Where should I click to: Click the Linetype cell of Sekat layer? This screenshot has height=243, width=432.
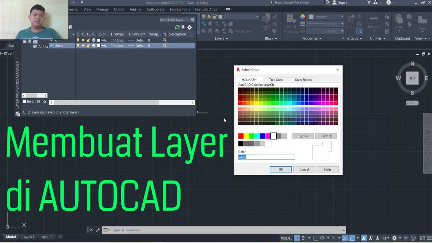pos(118,46)
